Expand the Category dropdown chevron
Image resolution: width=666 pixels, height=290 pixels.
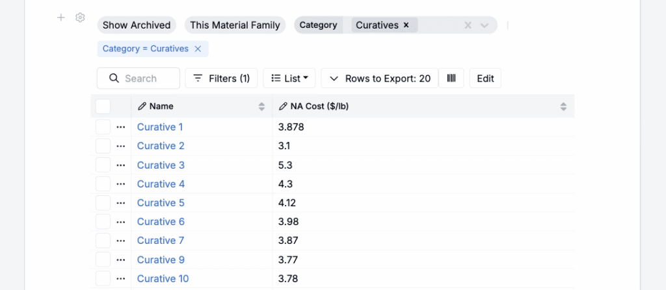pos(485,25)
